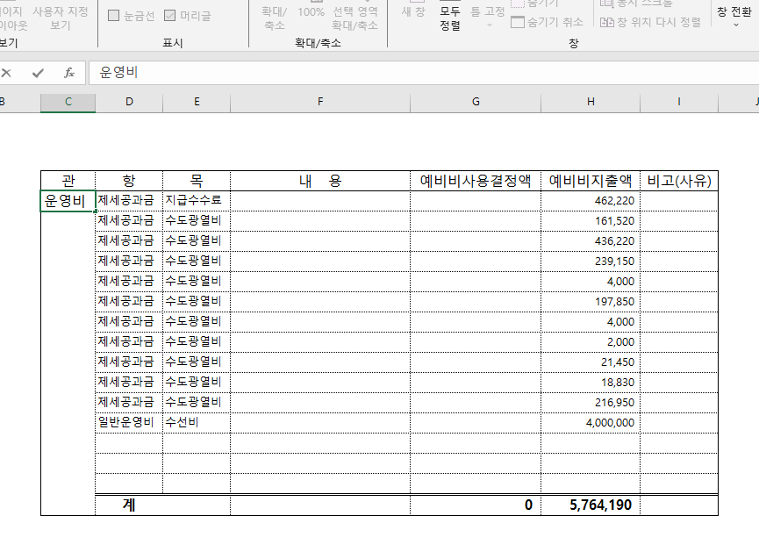Select the 예비비지출액 header cell
This screenshot has width=759, height=559.
[591, 181]
